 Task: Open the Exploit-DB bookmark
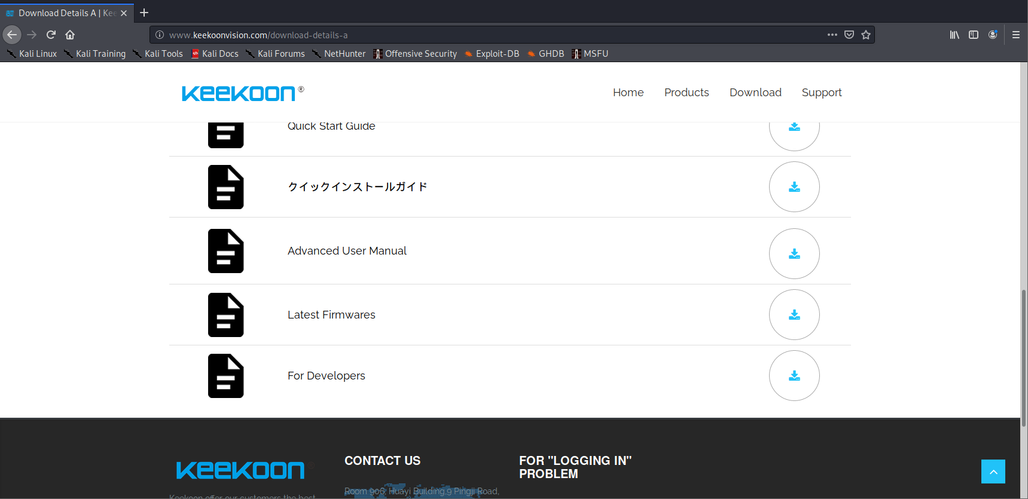coord(492,54)
